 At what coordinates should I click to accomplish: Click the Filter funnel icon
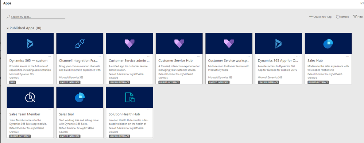point(355,17)
